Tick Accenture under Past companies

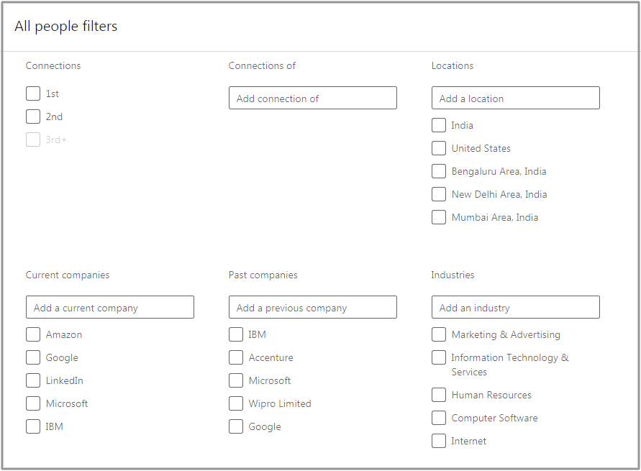[x=236, y=357]
